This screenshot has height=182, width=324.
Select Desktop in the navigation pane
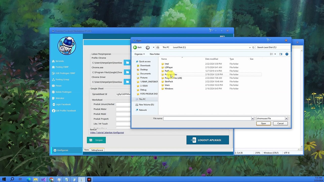coord(142,70)
